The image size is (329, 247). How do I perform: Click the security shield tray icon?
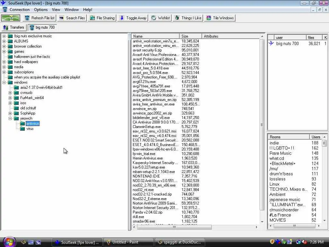point(272,242)
